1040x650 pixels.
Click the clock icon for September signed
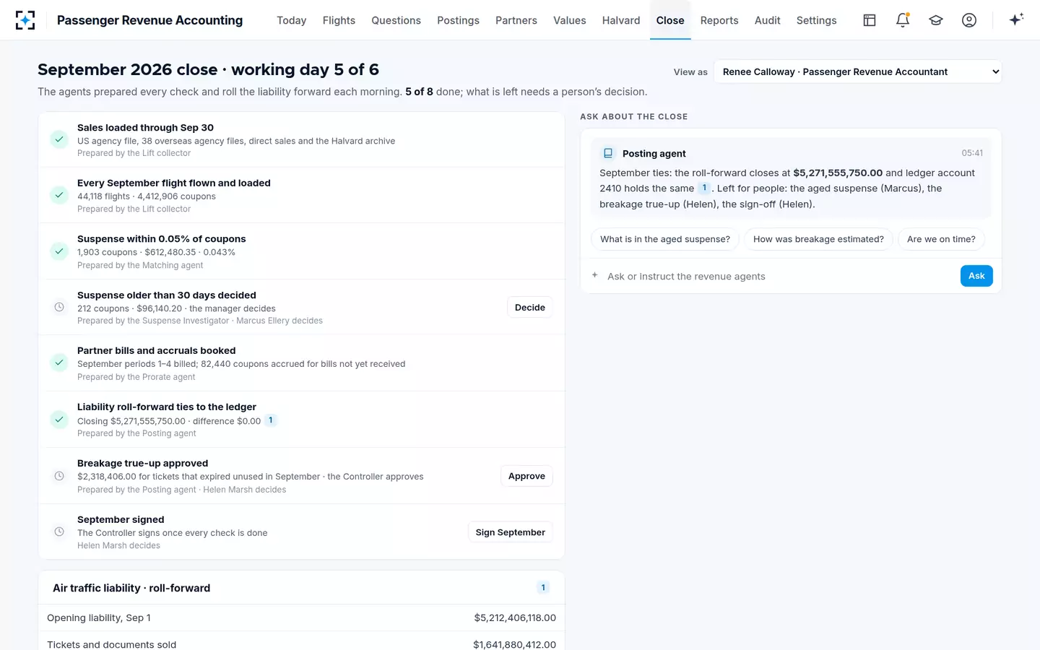(59, 532)
